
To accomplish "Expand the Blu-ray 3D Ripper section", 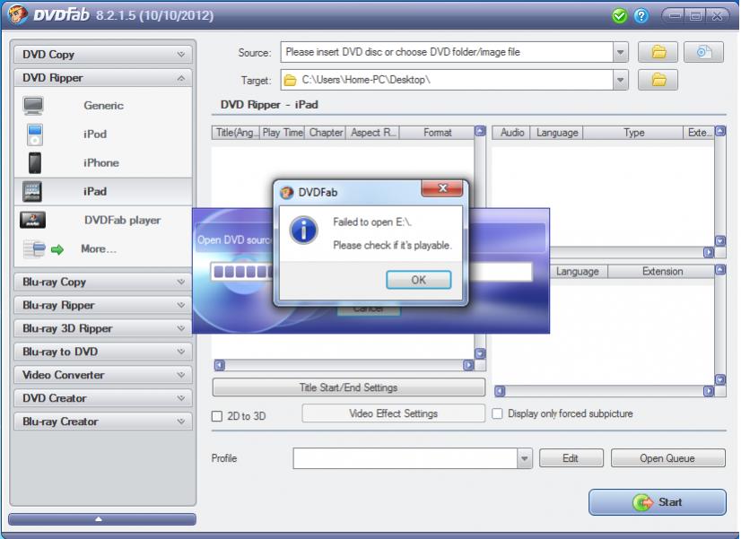I will click(103, 328).
